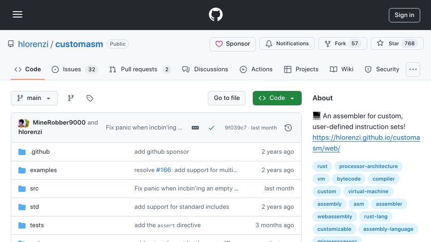Open the issue #166 link
431x242 pixels.
163,170
